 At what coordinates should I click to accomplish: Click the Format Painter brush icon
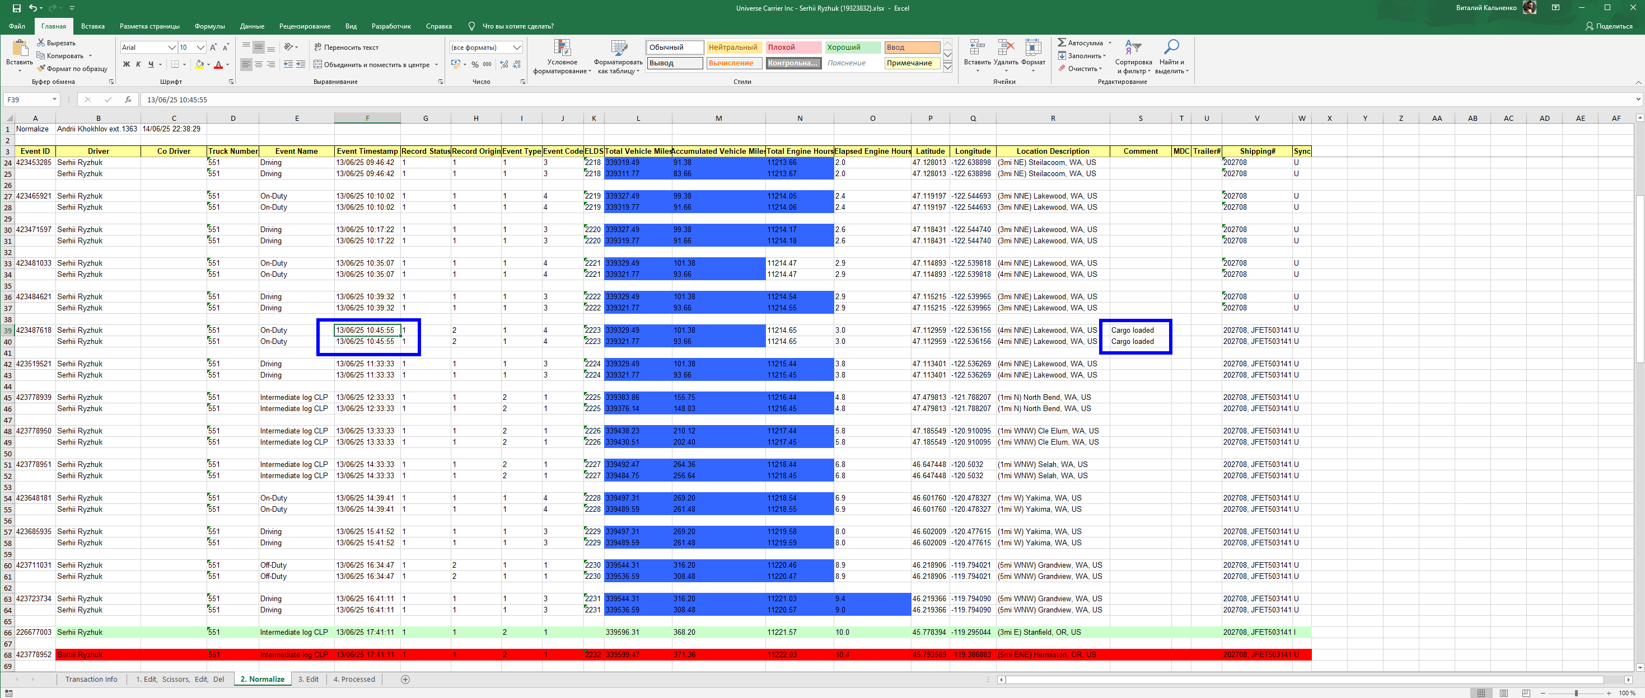pyautogui.click(x=41, y=68)
